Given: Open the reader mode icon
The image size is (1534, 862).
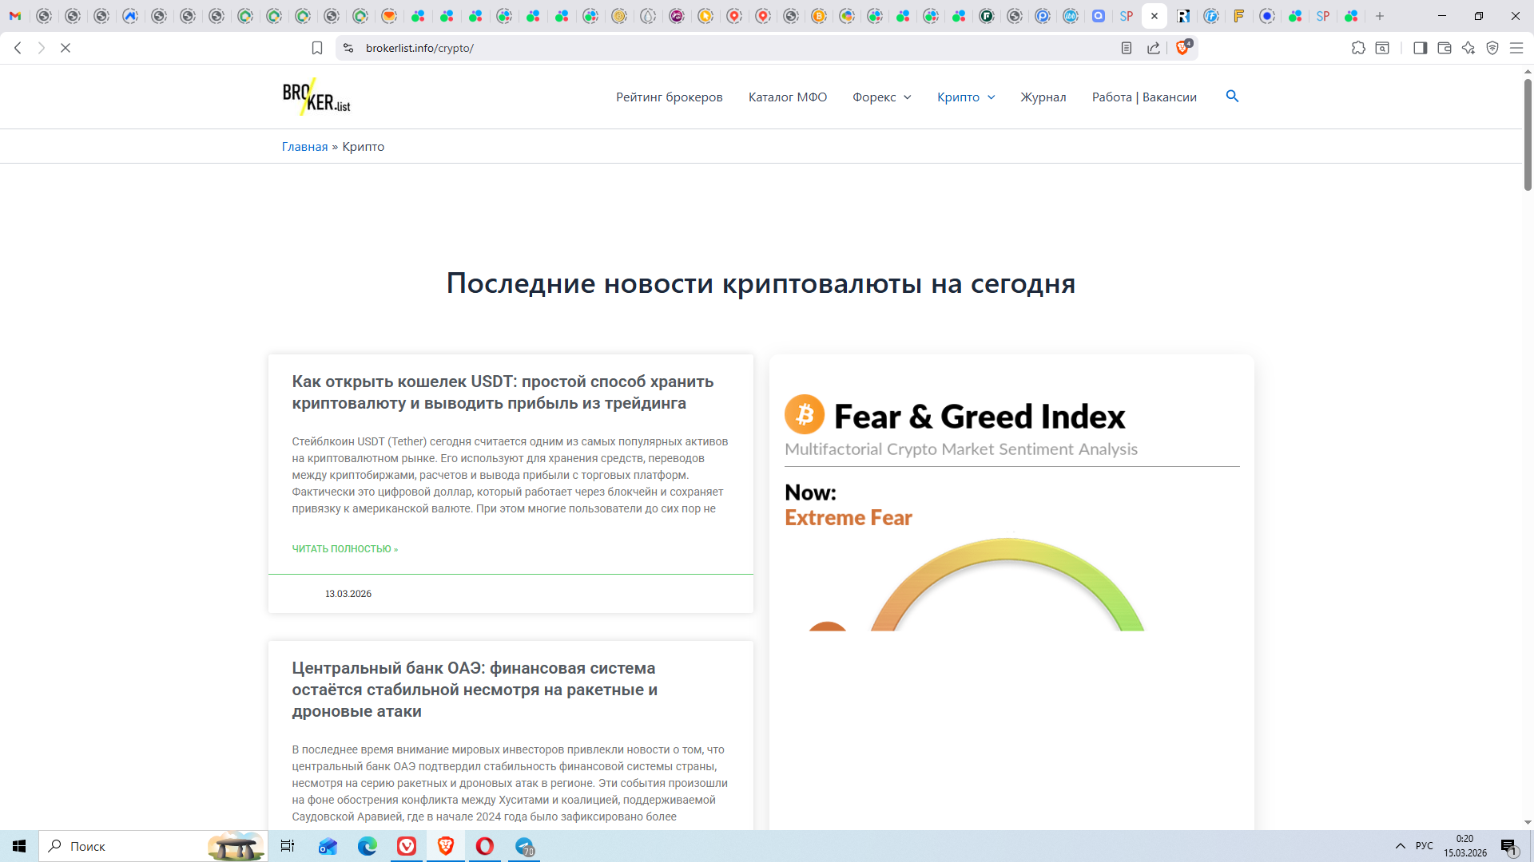Looking at the screenshot, I should click(1127, 48).
